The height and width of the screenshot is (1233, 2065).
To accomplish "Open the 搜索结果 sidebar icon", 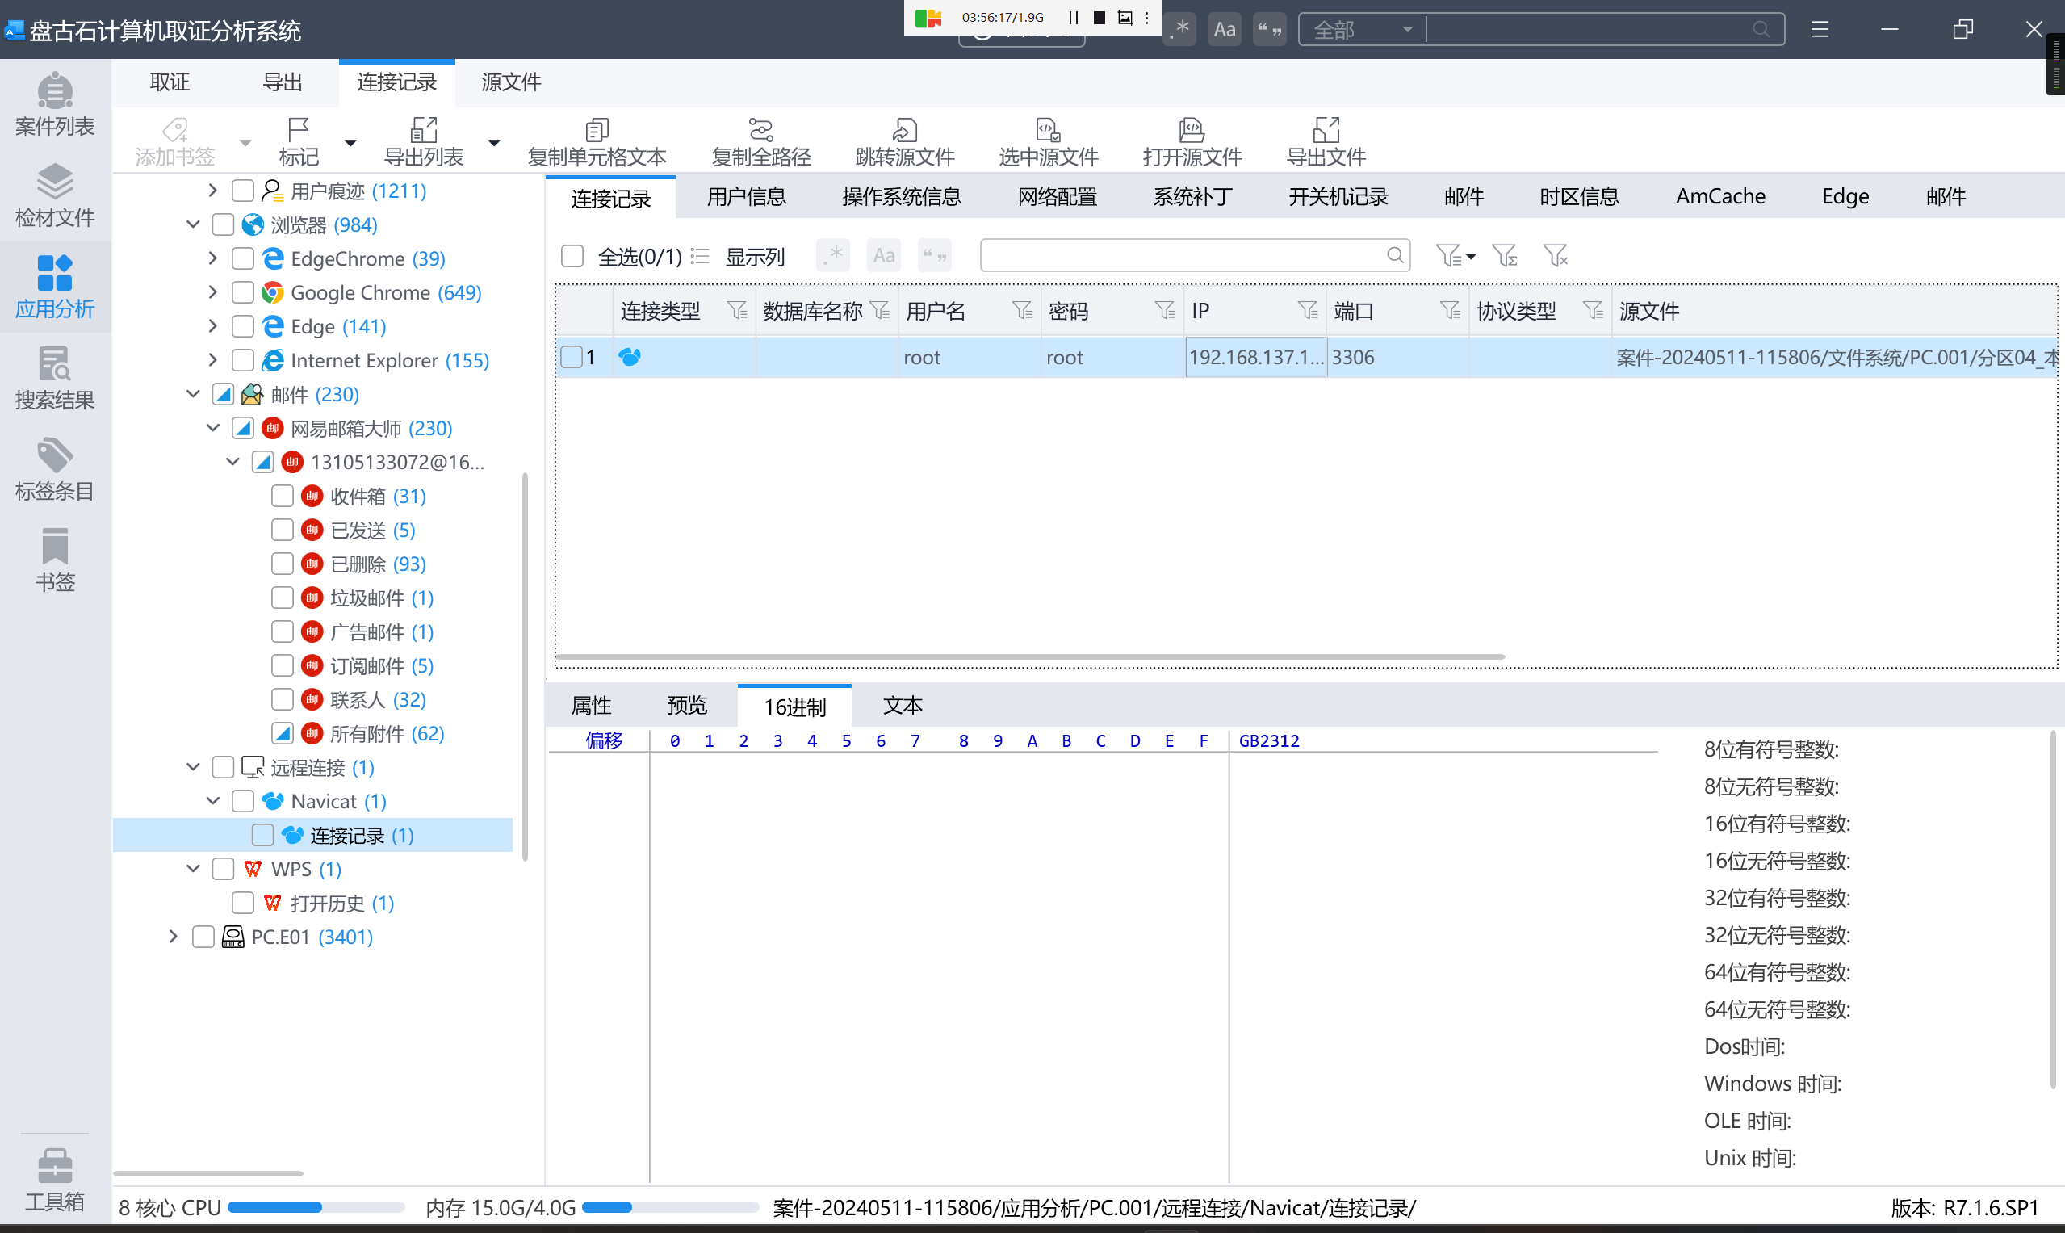I will pos(55,378).
